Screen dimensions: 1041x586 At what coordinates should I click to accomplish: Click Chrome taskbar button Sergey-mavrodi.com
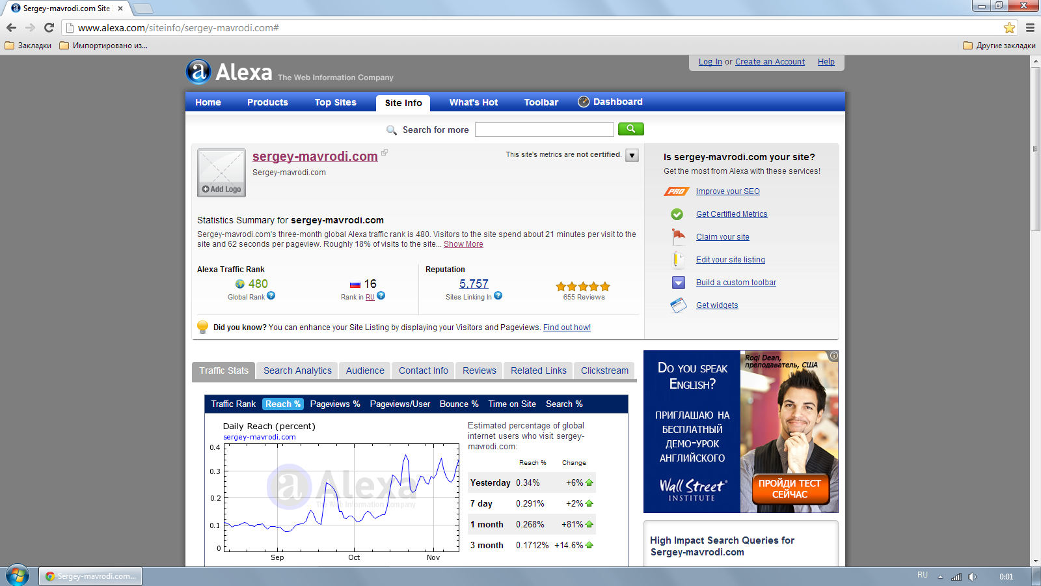[90, 576]
